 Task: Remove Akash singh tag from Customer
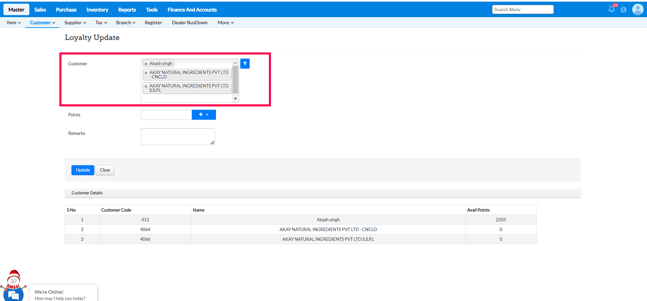click(146, 64)
